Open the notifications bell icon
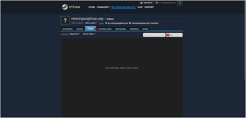Image resolution: width=246 pixels, height=118 pixels. (157, 3)
